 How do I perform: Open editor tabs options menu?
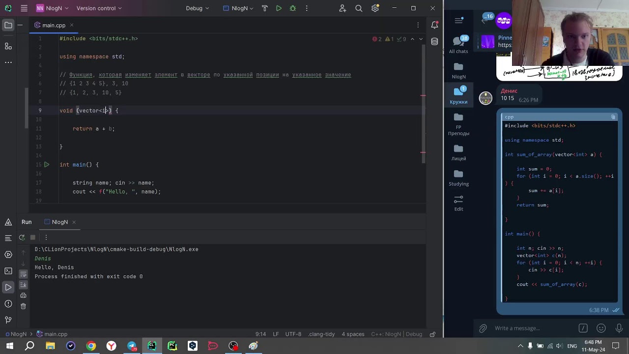(418, 25)
